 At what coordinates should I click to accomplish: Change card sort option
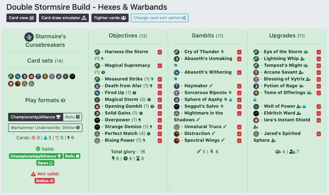(x=159, y=18)
